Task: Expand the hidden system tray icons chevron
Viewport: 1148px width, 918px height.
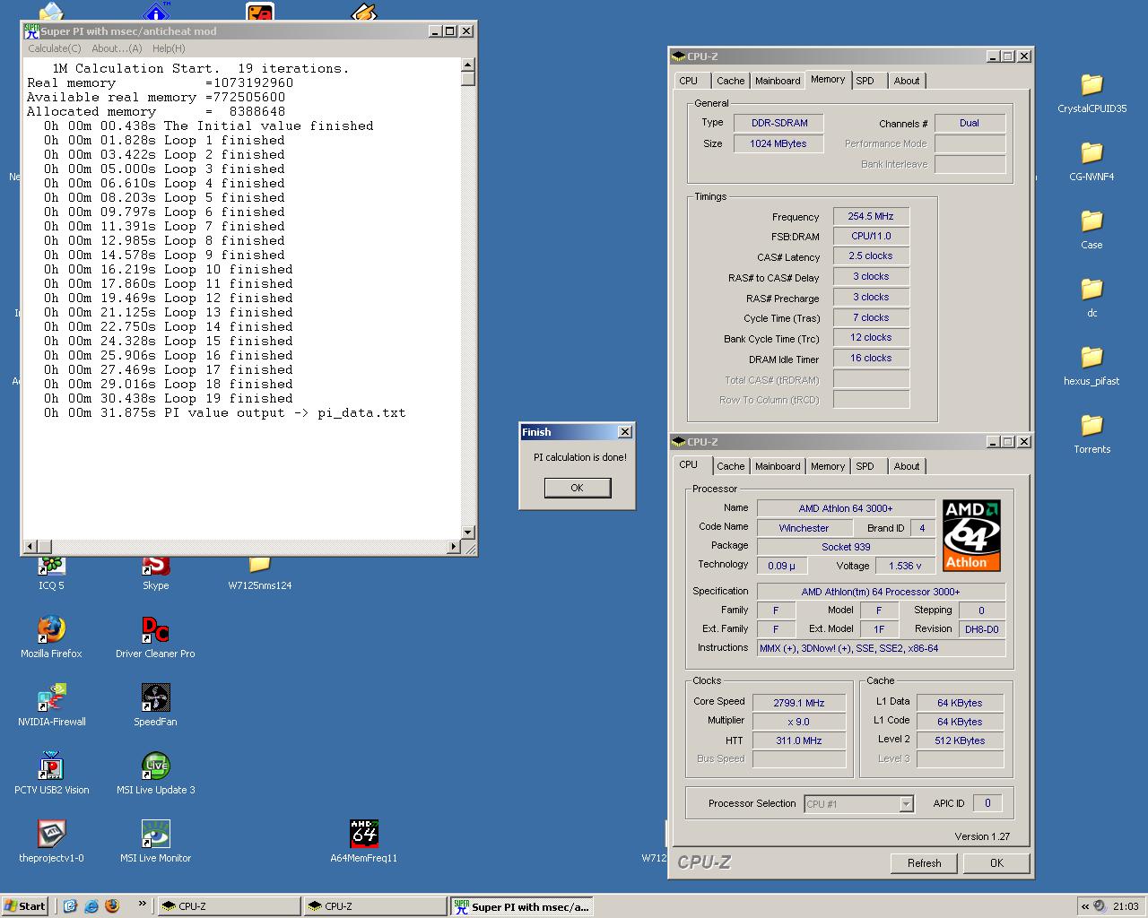Action: coord(1086,906)
